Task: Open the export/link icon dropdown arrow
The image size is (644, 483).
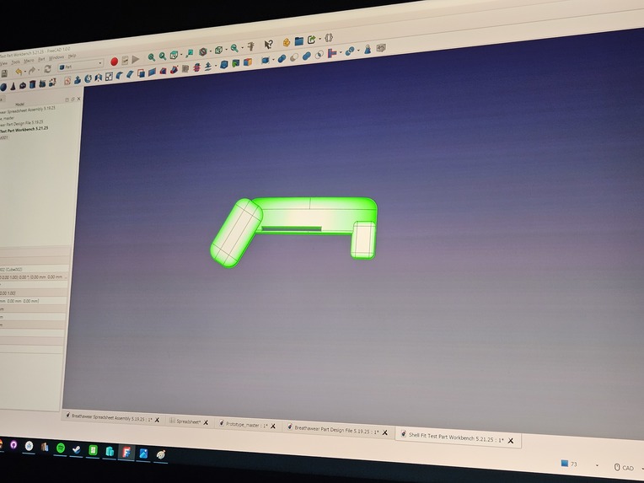Action: click(320, 39)
